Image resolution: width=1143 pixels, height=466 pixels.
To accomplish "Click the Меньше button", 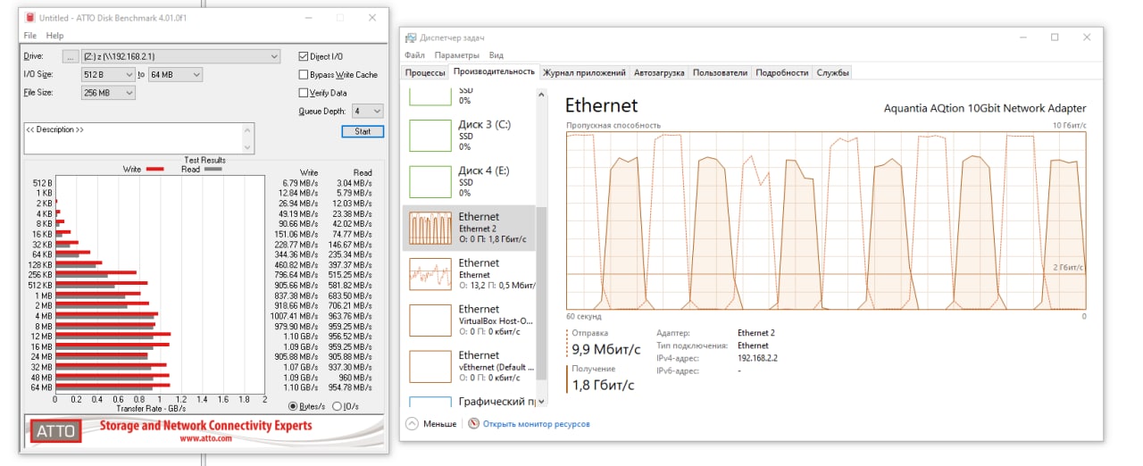I will point(432,424).
